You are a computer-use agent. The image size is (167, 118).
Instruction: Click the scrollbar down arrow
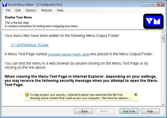tap(163, 105)
